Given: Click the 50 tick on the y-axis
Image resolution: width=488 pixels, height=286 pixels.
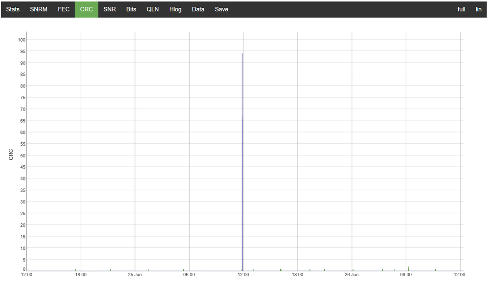Looking at the screenshot, I should pos(22,155).
